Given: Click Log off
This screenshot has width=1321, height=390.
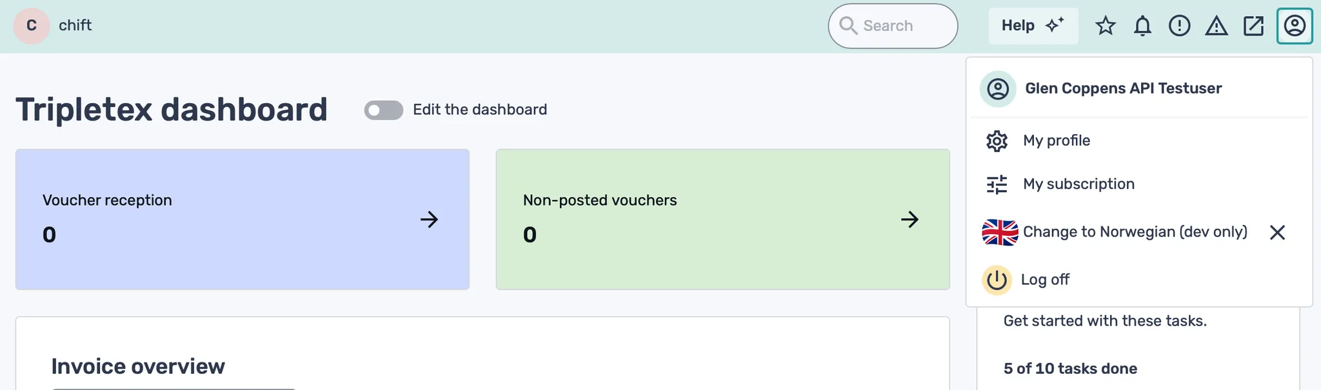Looking at the screenshot, I should (x=1045, y=280).
